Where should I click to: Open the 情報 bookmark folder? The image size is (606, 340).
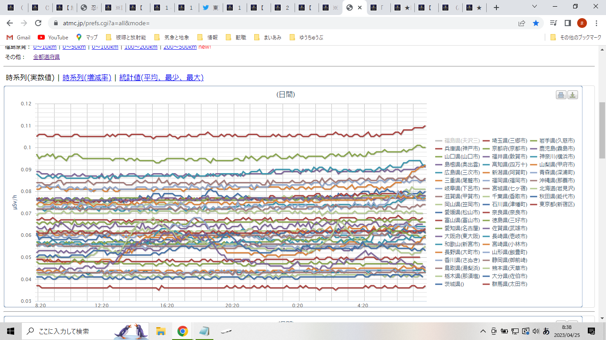point(208,37)
